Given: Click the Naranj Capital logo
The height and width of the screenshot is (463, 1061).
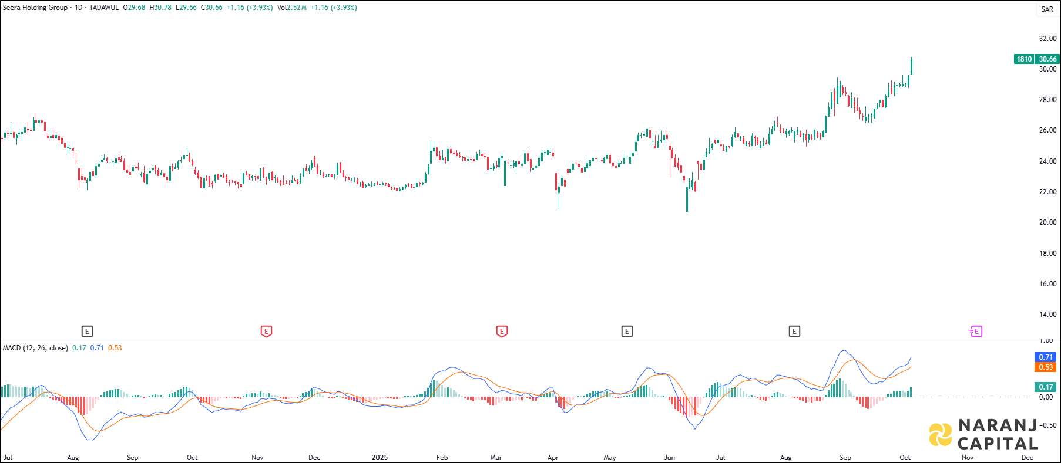Looking at the screenshot, I should pyautogui.click(x=983, y=434).
